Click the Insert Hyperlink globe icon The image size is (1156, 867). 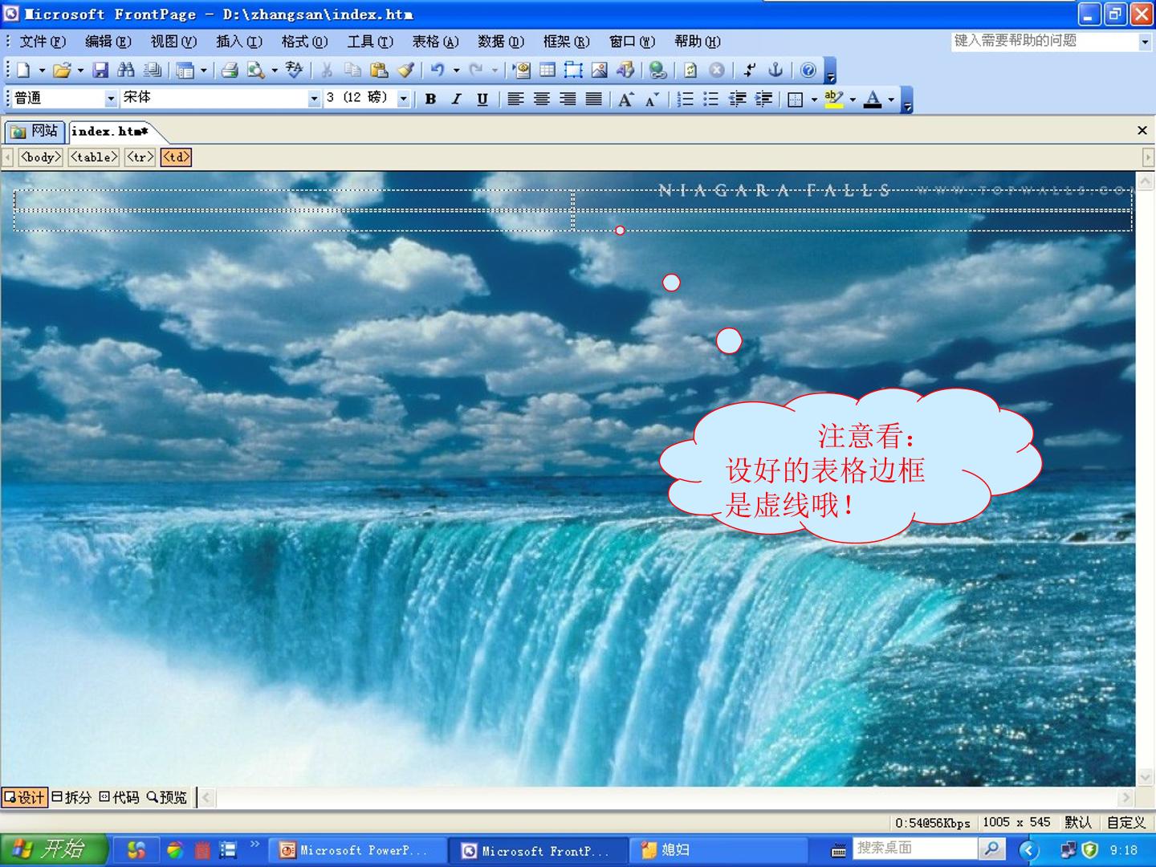pos(657,71)
